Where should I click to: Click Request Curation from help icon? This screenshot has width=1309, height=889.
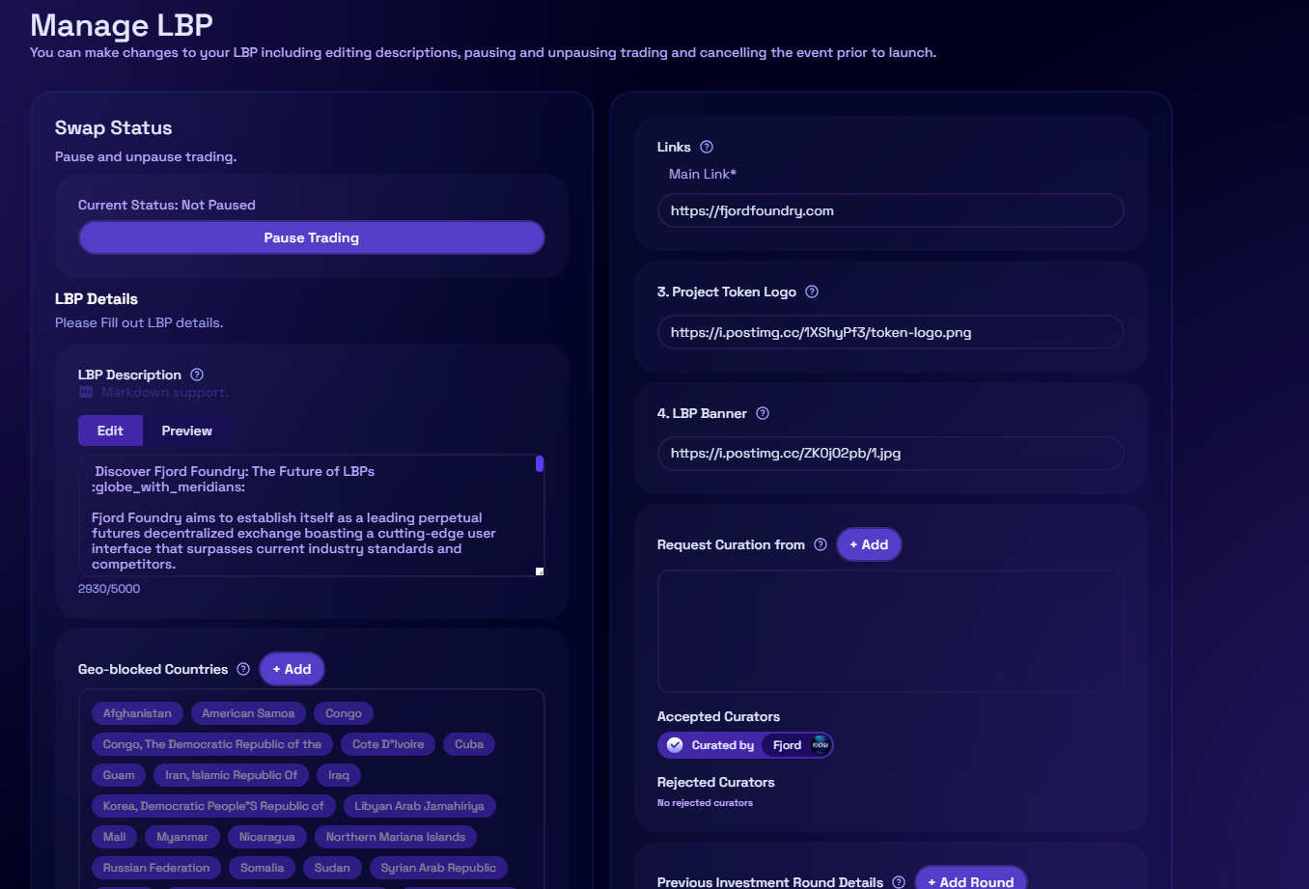(x=821, y=544)
